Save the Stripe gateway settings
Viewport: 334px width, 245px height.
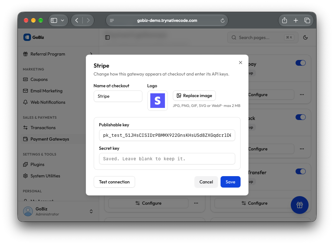click(230, 182)
